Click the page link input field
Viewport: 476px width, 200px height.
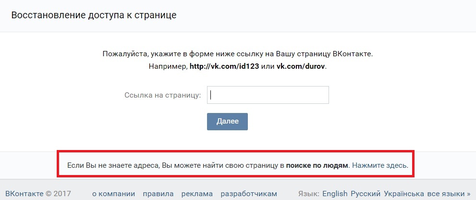click(268, 95)
